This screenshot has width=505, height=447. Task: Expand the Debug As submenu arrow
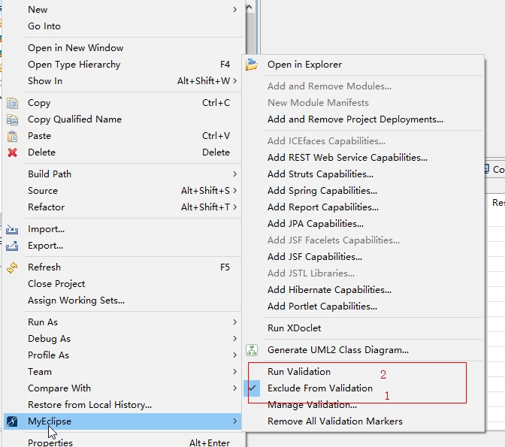pyautogui.click(x=234, y=339)
